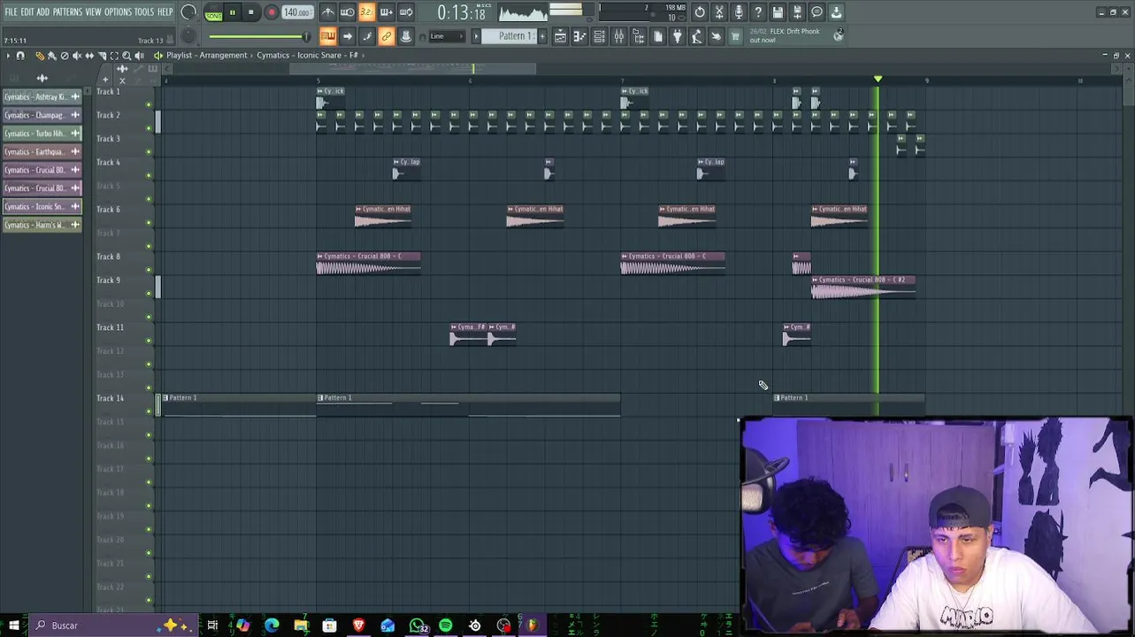Toggle the recording countdown 3.2.1 button
The width and height of the screenshot is (1135, 637).
pos(366,12)
